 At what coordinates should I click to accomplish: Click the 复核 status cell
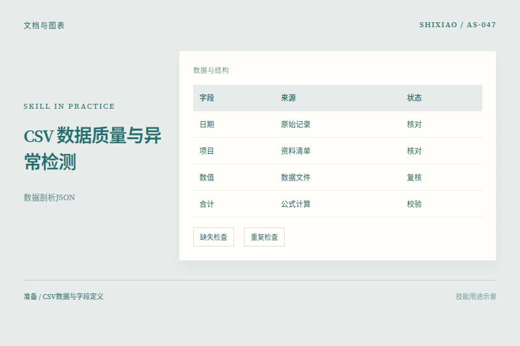tap(414, 177)
